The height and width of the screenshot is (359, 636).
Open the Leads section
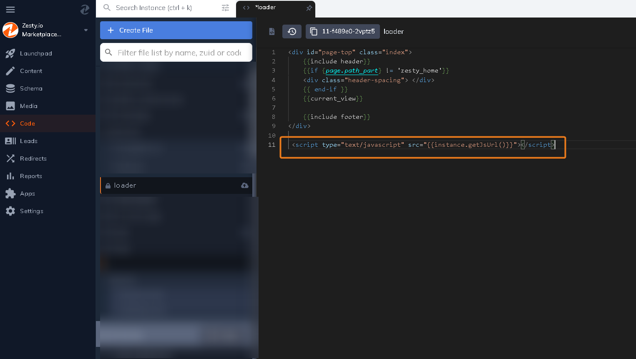click(x=48, y=141)
